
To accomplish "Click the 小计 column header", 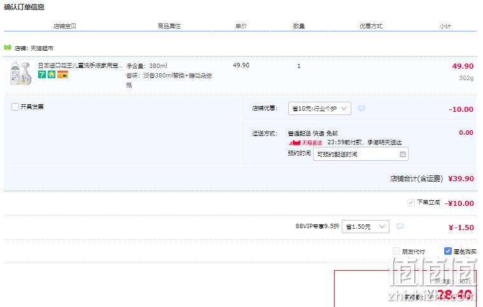I will [445, 26].
